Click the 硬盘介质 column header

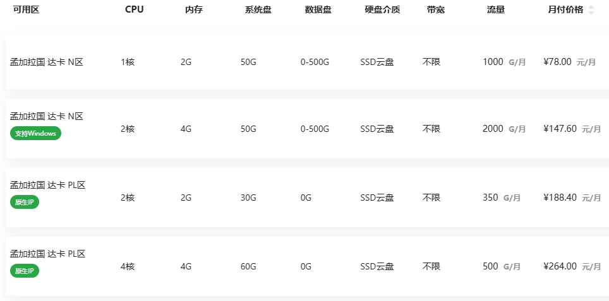[382, 10]
